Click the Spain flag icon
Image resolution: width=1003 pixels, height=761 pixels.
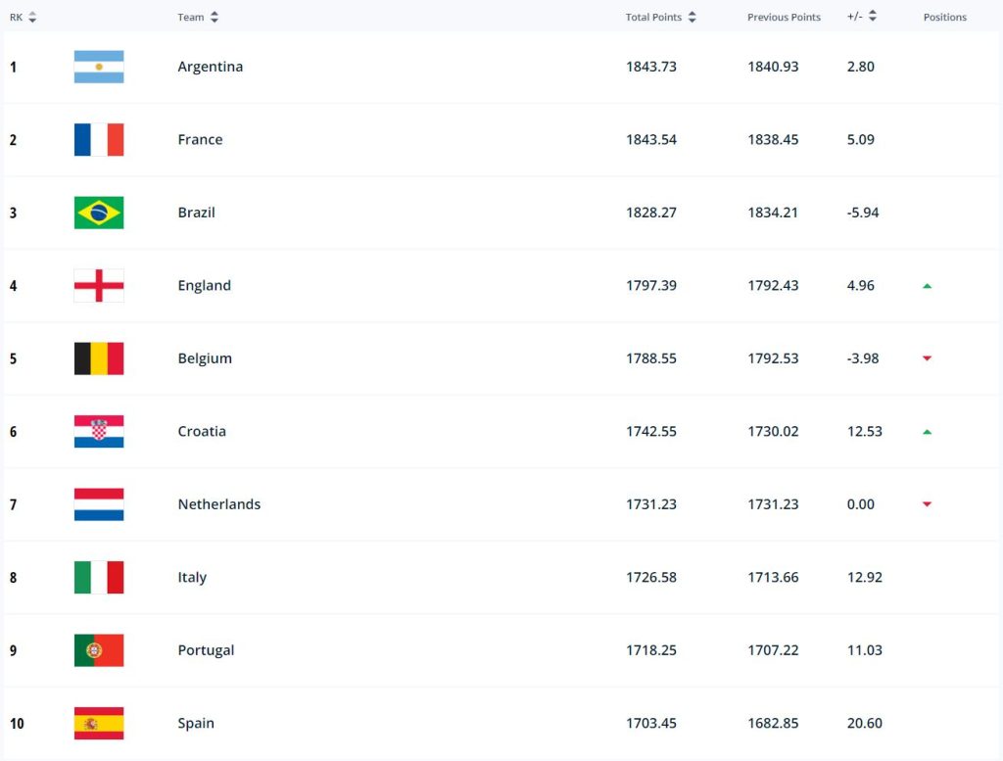click(99, 724)
